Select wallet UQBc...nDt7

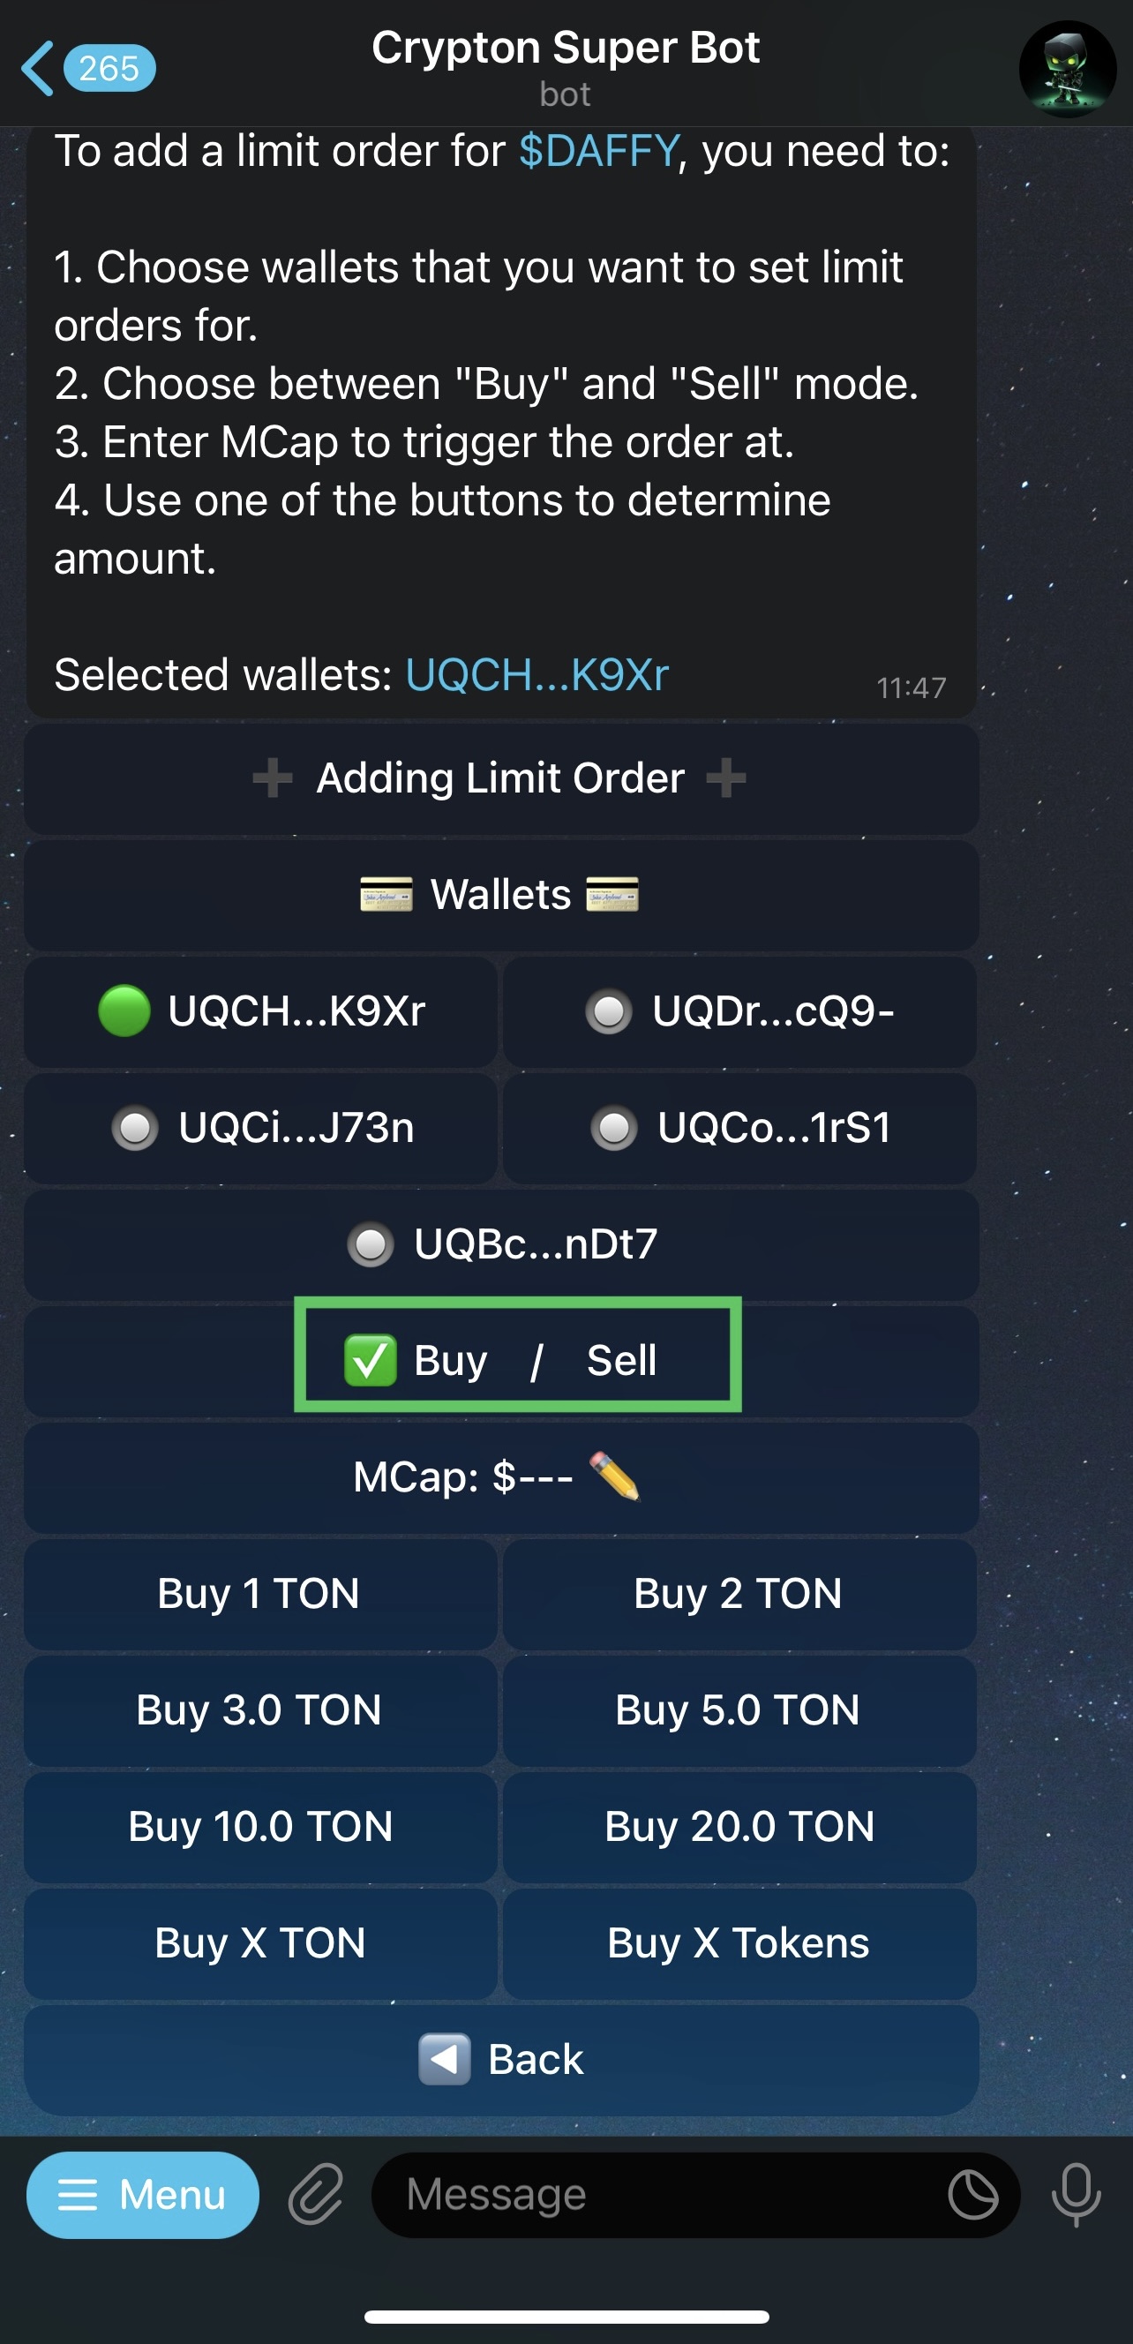500,1243
